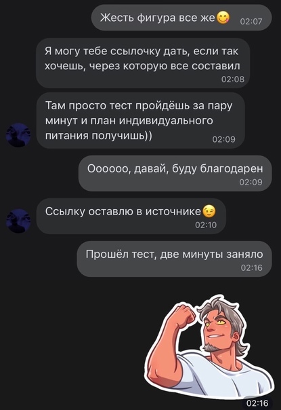The width and height of the screenshot is (281, 410).
Task: Click the 02:08 timestamp
Action: (233, 79)
